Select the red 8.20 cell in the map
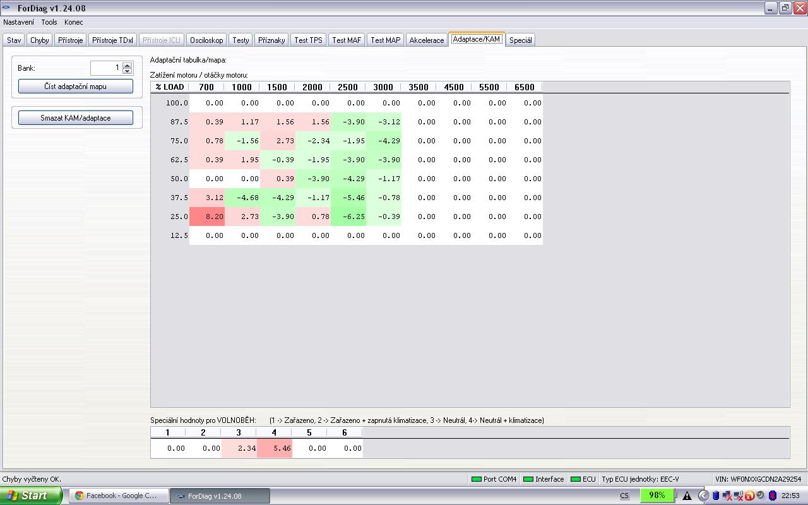 (x=207, y=217)
